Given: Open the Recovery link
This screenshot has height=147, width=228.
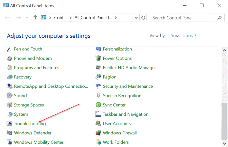Looking at the screenshot, I should tap(23, 77).
